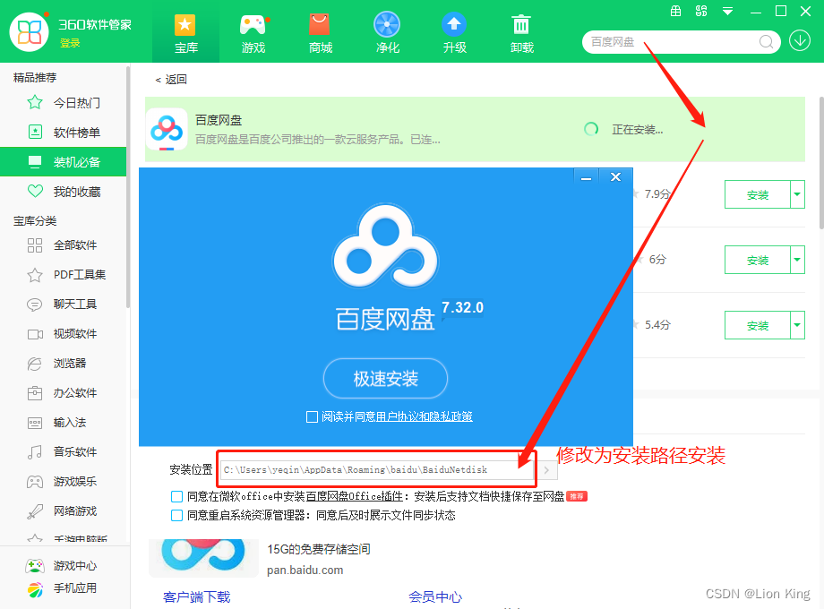Click the 百度网盘 promo thumbnail image
This screenshot has height=609, width=824.
pyautogui.click(x=203, y=558)
